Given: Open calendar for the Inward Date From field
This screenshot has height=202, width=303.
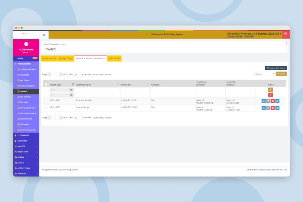Looking at the screenshot, I should pyautogui.click(x=71, y=90).
